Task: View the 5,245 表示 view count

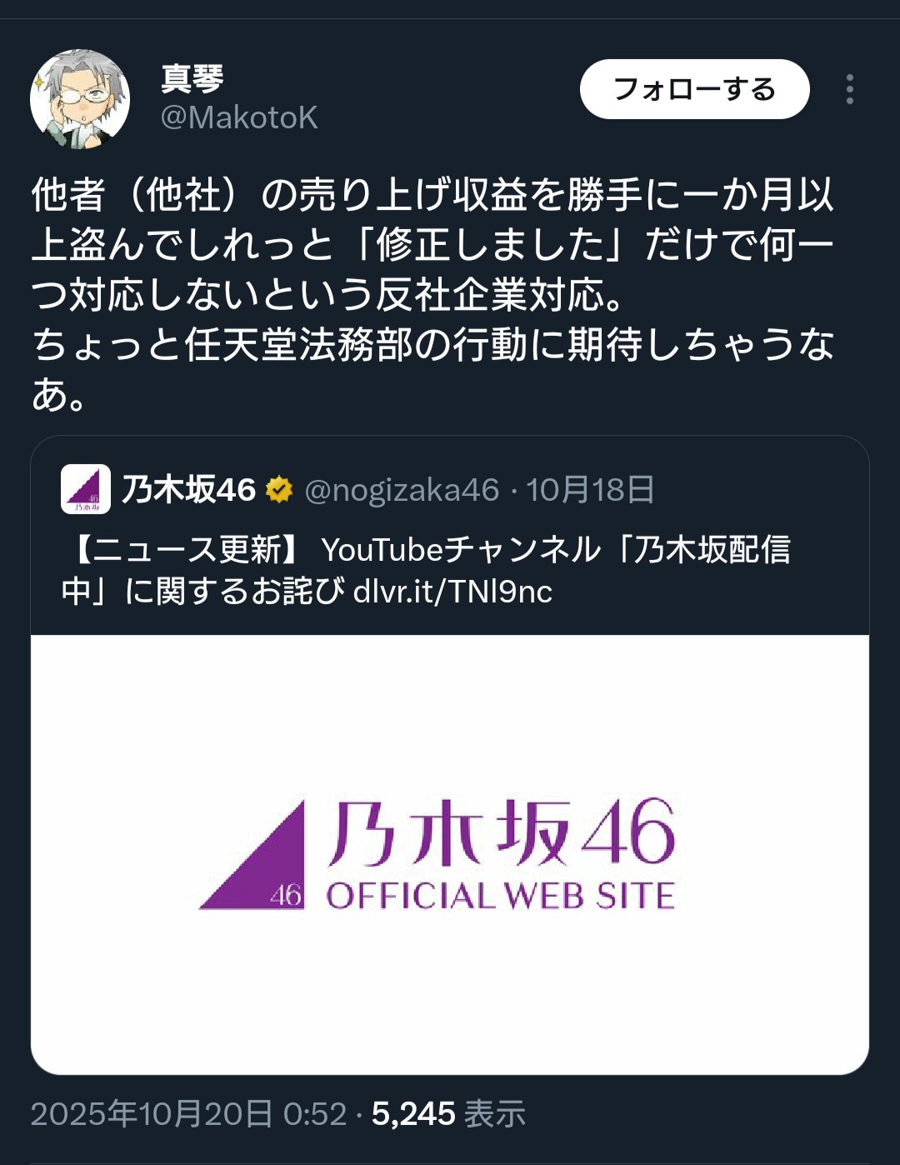Action: tap(448, 1114)
